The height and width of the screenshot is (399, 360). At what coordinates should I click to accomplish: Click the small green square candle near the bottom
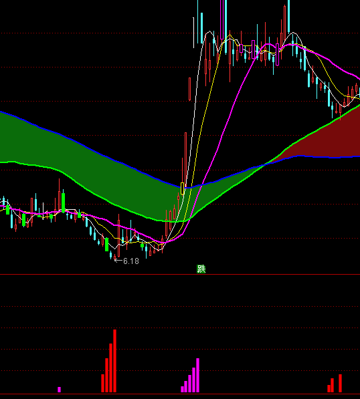[142, 245]
